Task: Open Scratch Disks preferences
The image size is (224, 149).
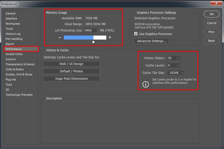Action: pos(14,54)
